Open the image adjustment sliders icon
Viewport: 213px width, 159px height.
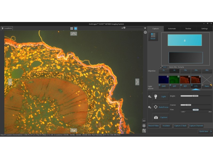(144, 131)
